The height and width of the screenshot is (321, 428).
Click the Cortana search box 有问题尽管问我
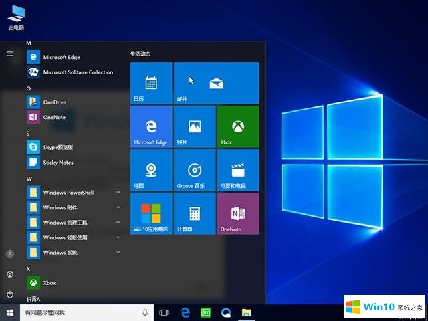point(87,312)
